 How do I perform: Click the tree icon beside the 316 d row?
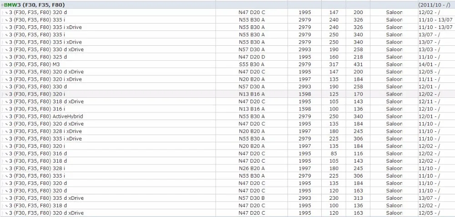6,154
